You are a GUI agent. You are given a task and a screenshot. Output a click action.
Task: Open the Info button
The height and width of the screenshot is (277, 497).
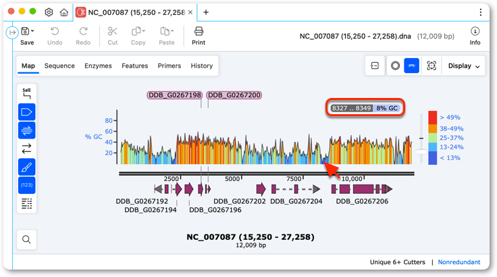475,36
